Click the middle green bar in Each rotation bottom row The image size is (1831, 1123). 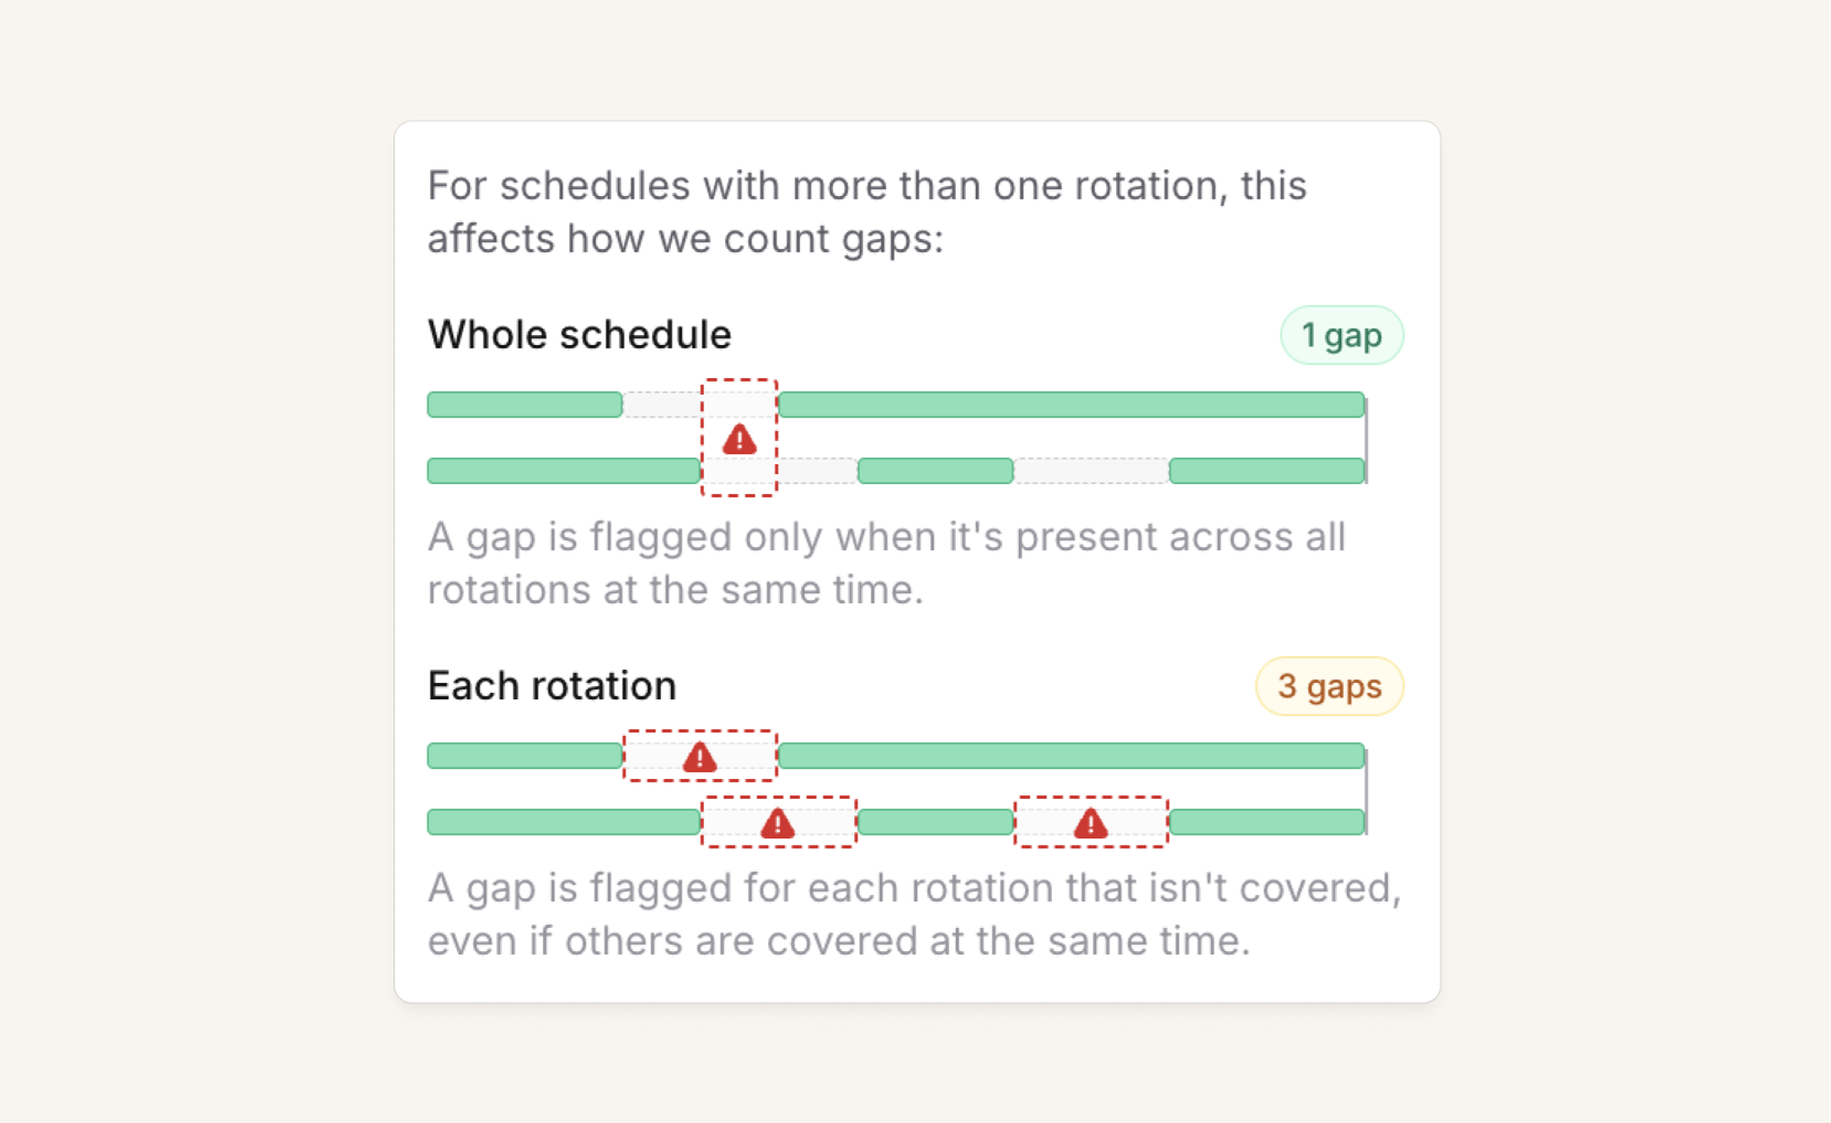(x=936, y=822)
